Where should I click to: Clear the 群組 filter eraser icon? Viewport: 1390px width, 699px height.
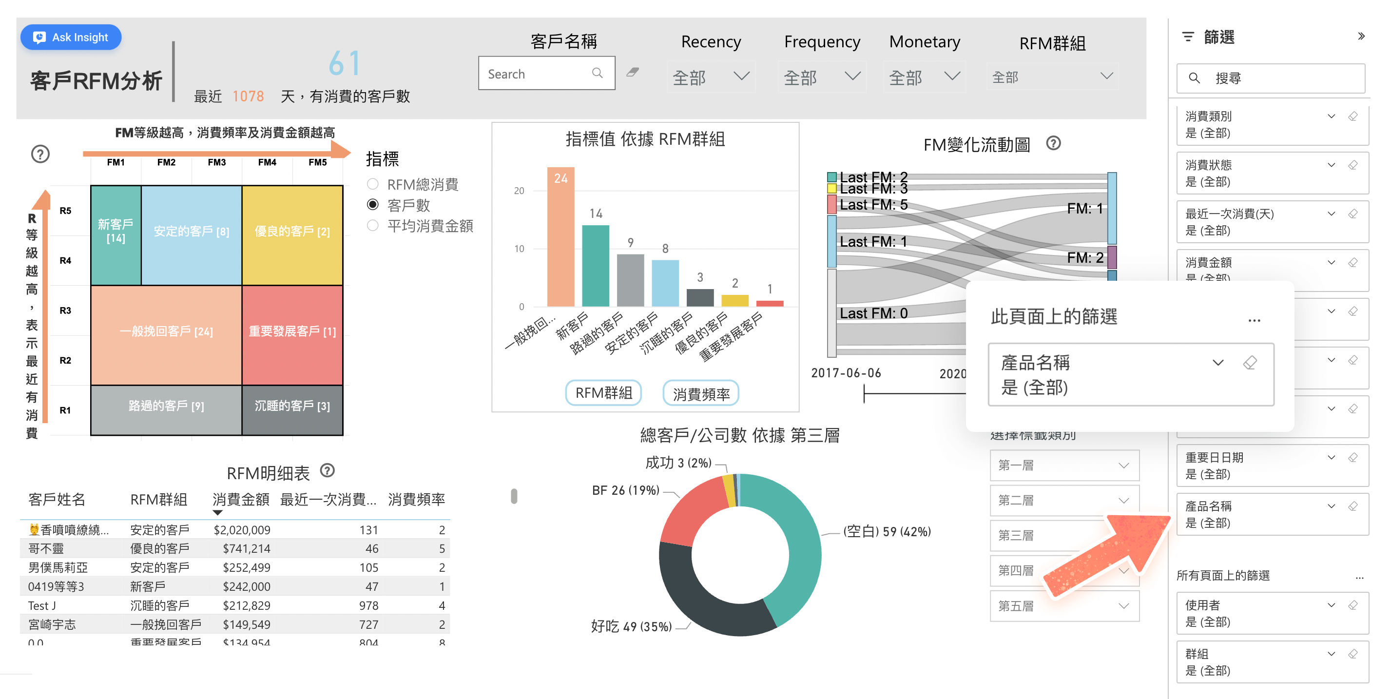(x=1353, y=654)
